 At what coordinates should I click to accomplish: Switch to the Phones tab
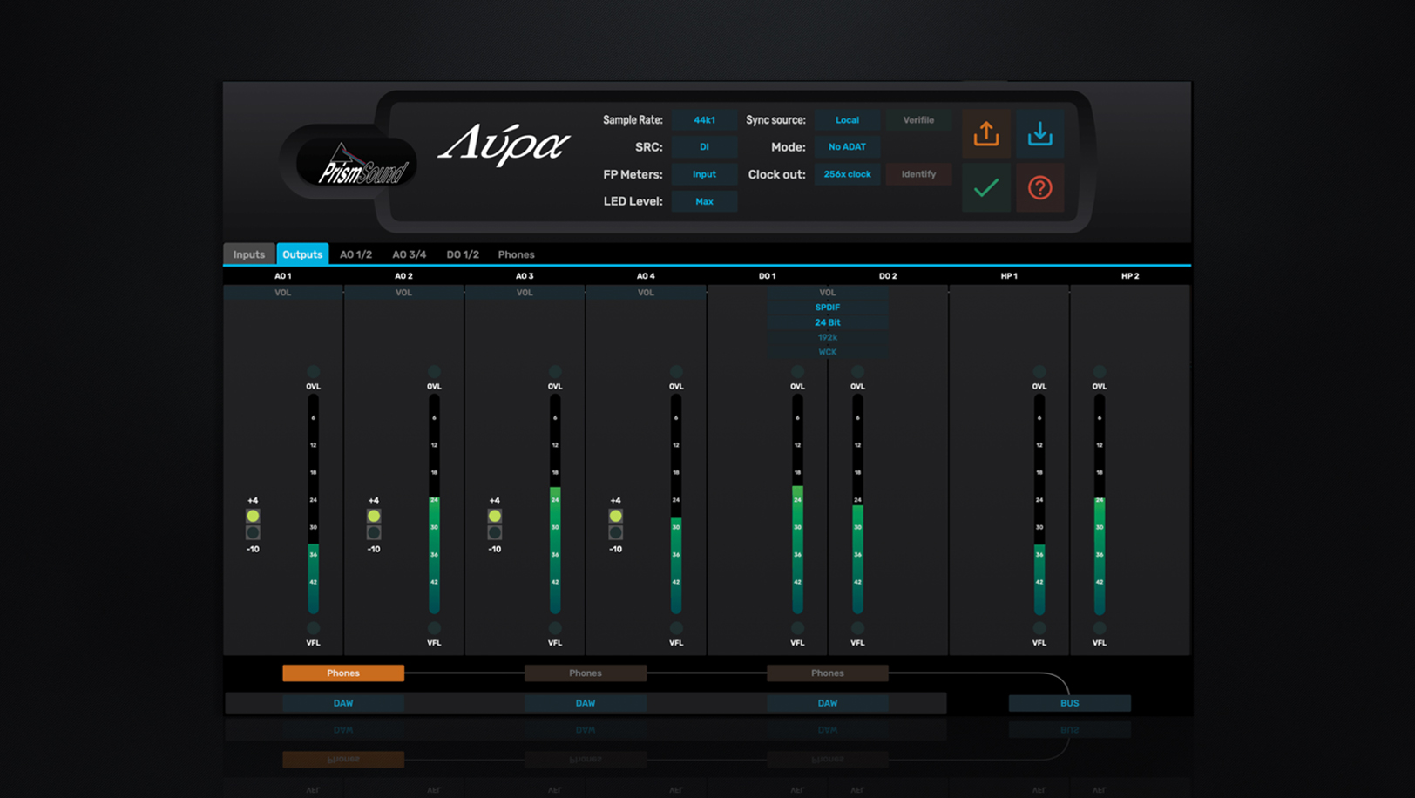point(517,254)
